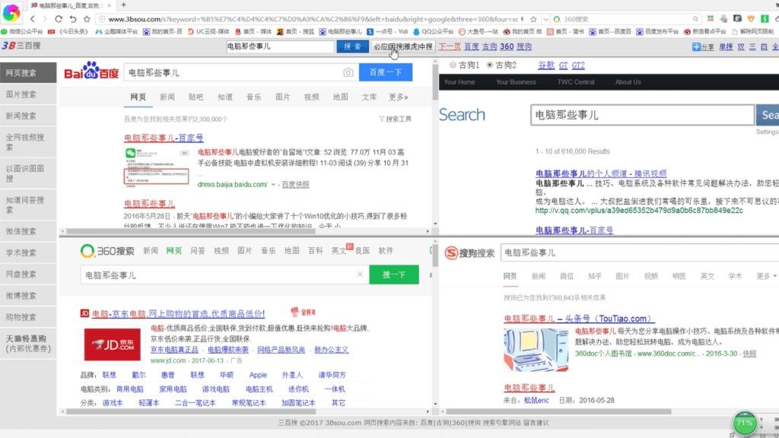Clear the 360 search box with X
The width and height of the screenshot is (779, 438).
click(360, 275)
